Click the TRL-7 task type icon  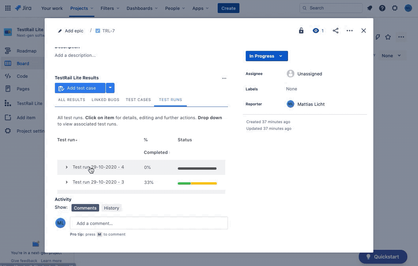pyautogui.click(x=98, y=31)
